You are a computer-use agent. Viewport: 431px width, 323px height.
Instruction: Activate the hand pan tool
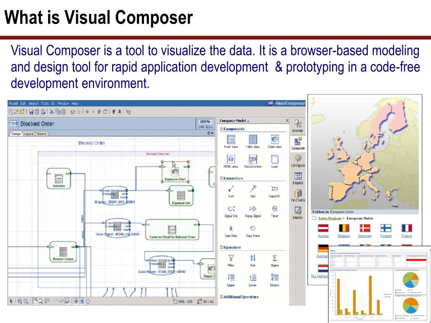(35, 301)
